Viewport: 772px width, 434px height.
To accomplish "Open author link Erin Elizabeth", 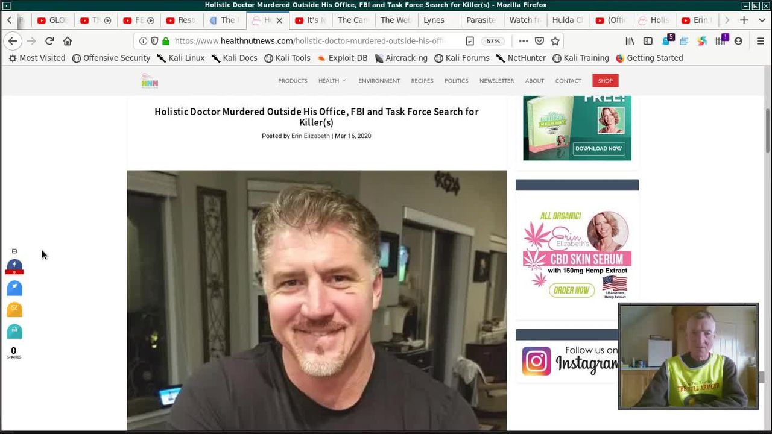I will pos(310,136).
